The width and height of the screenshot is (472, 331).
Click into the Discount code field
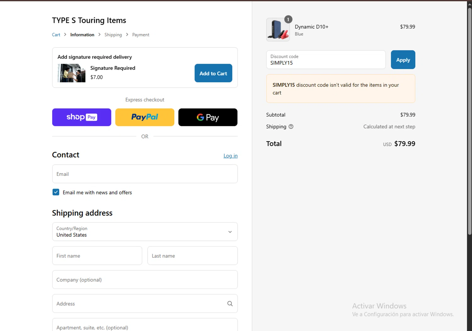pos(326,60)
